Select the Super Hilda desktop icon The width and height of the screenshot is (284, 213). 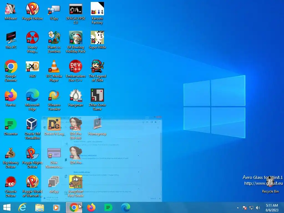pos(97,40)
